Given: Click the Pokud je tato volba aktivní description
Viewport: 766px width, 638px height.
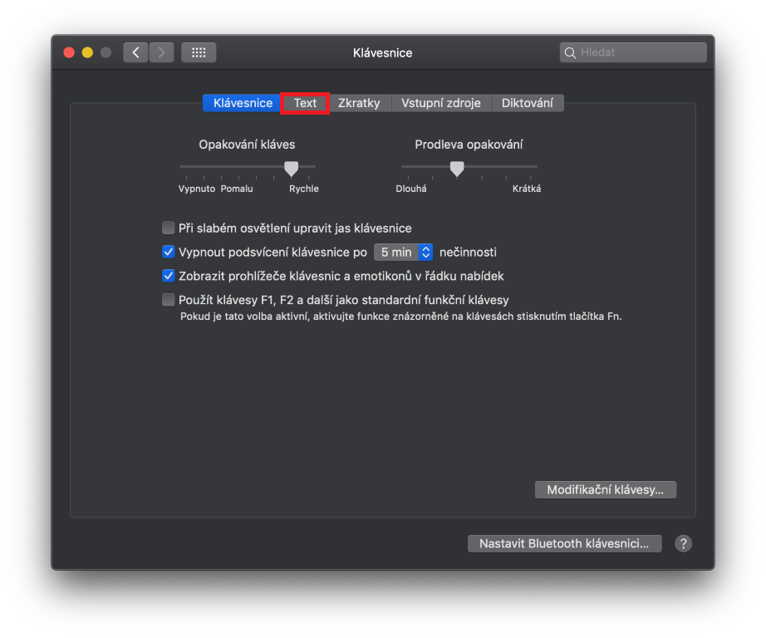Looking at the screenshot, I should click(x=401, y=317).
